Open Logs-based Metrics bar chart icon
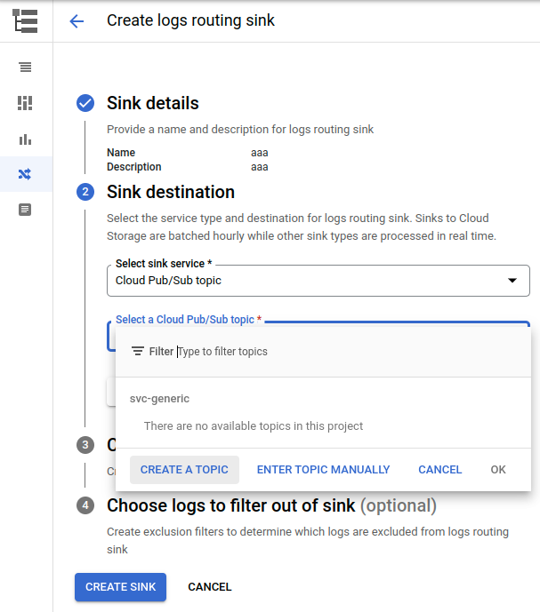This screenshot has width=540, height=612. (x=25, y=139)
